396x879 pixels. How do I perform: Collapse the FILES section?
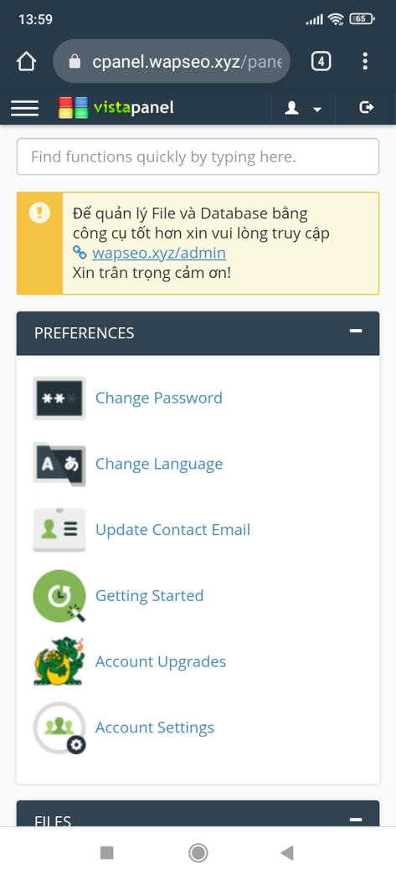tap(356, 820)
